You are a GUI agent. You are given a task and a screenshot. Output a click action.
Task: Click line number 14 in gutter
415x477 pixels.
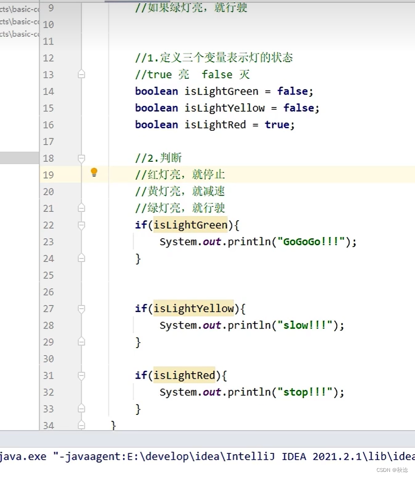pos(48,92)
